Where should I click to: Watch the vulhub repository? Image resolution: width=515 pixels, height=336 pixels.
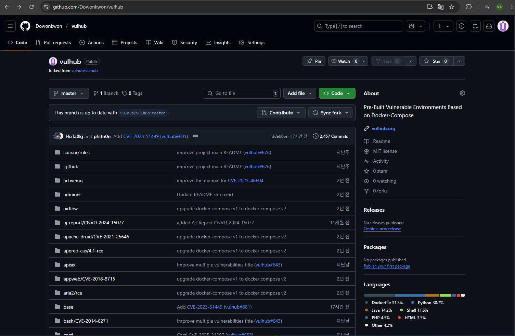pyautogui.click(x=344, y=61)
